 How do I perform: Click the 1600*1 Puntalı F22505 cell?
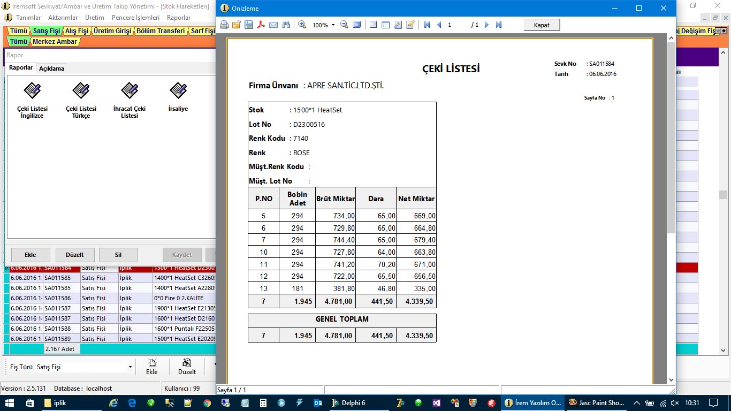pyautogui.click(x=184, y=329)
